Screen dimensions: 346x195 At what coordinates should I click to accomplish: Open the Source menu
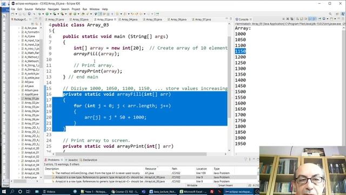[x=29, y=9]
